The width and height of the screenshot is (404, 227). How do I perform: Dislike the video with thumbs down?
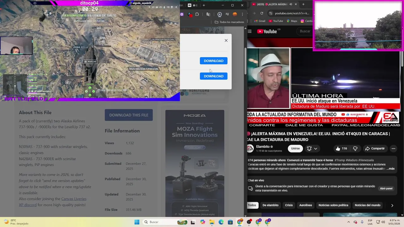(355, 148)
